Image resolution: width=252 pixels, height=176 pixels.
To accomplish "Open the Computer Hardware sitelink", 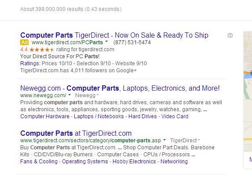I will [45, 116].
